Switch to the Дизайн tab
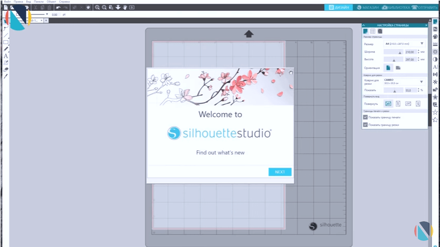The width and height of the screenshot is (440, 247). click(339, 7)
